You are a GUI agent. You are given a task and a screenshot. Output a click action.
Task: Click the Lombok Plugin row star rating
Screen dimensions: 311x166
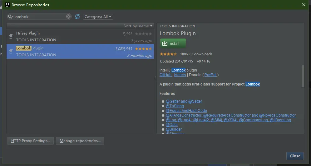pos(143,49)
